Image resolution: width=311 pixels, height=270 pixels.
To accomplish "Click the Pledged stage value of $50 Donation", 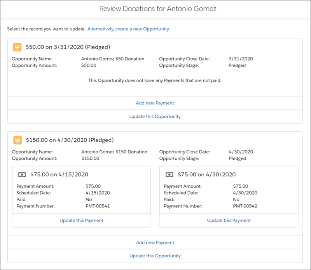I will tap(237, 65).
